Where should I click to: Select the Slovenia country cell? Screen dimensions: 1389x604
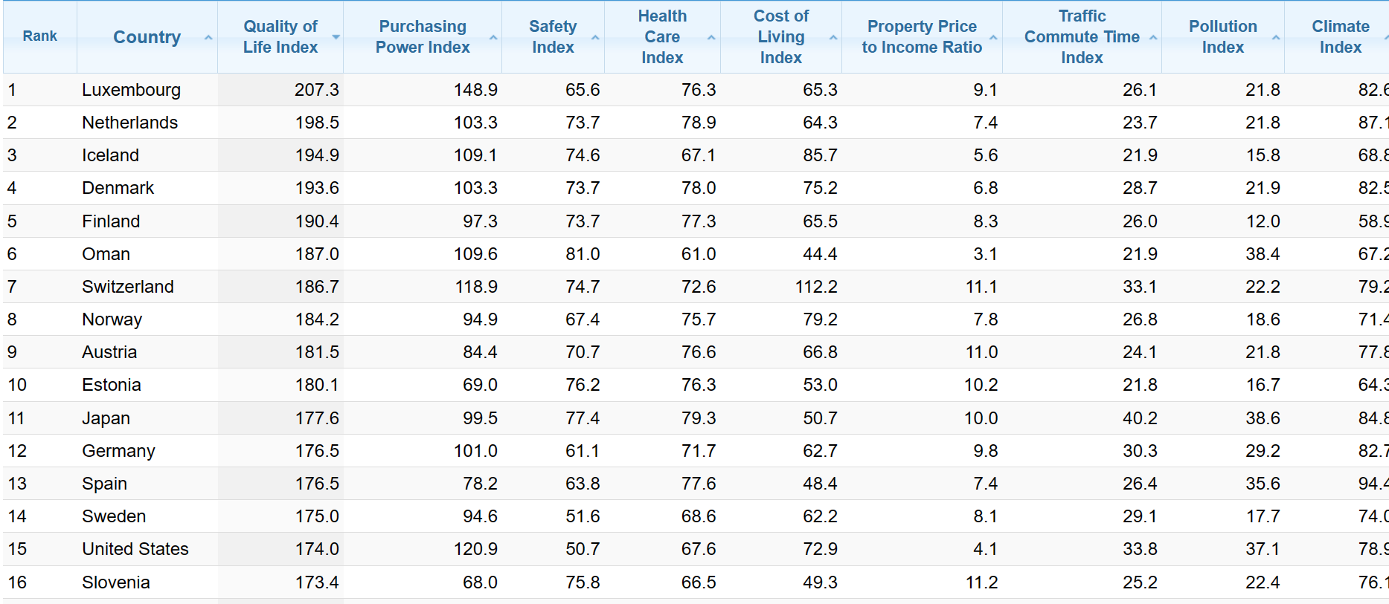coord(116,582)
